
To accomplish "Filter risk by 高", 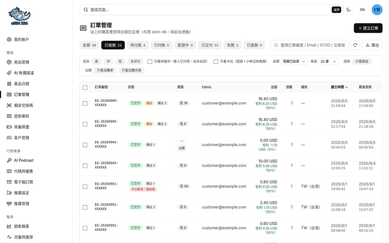I will point(96,61).
